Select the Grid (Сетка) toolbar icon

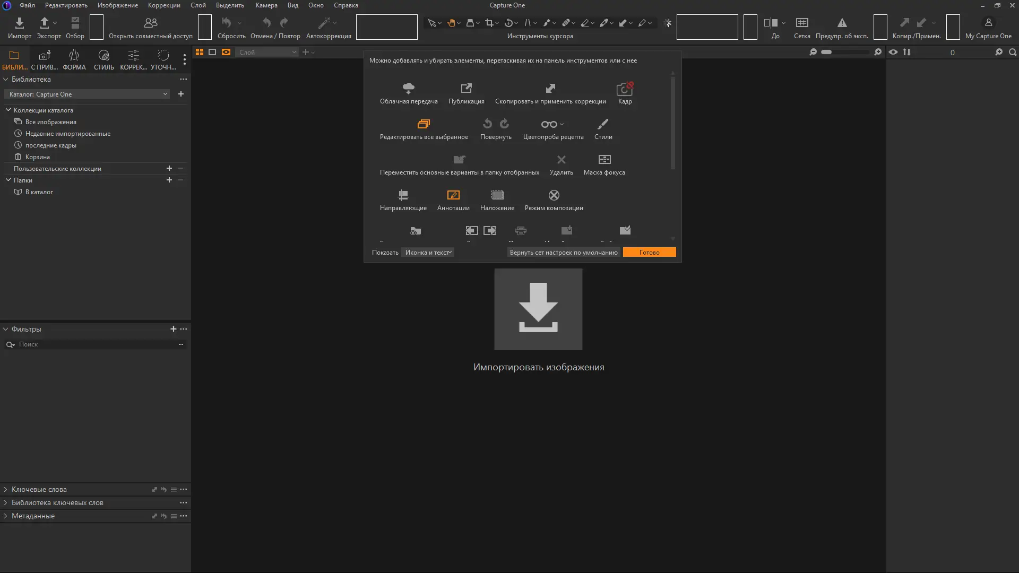click(x=802, y=23)
